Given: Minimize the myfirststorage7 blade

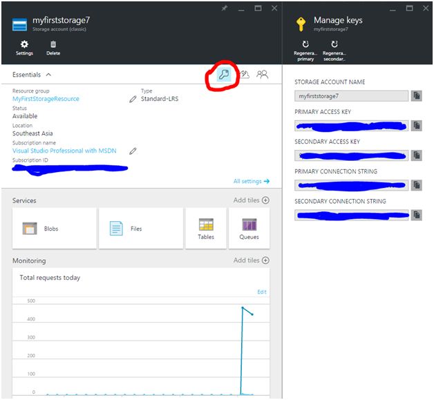Looking at the screenshot, I should [241, 10].
